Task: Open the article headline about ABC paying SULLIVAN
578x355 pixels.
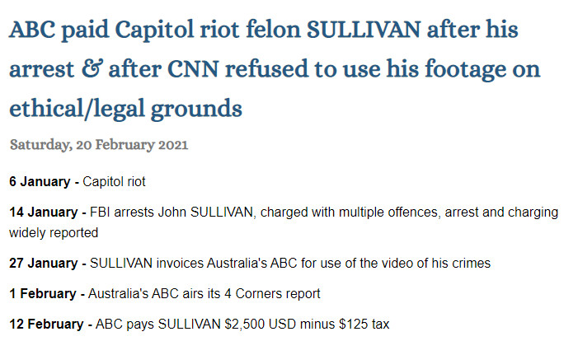Action: (x=275, y=69)
